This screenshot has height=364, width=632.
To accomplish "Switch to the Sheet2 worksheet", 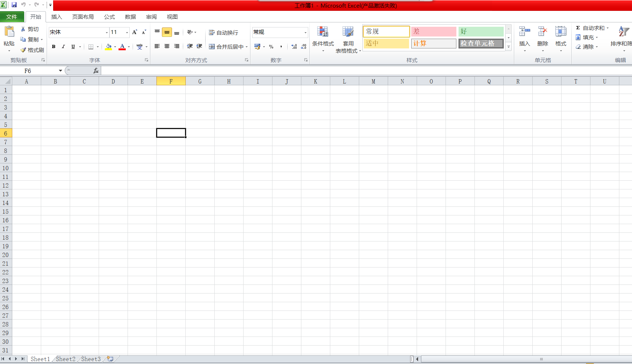I will click(65, 359).
